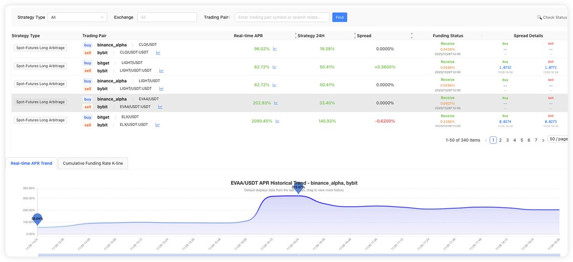Switch to Cumulative Funding Rate K-line tab
Viewport: 573px width, 262px height.
point(93,163)
